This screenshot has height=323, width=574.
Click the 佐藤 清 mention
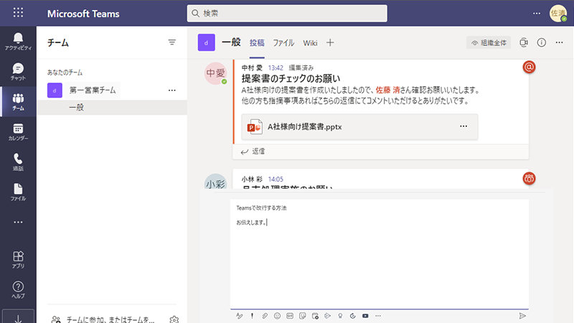(387, 90)
